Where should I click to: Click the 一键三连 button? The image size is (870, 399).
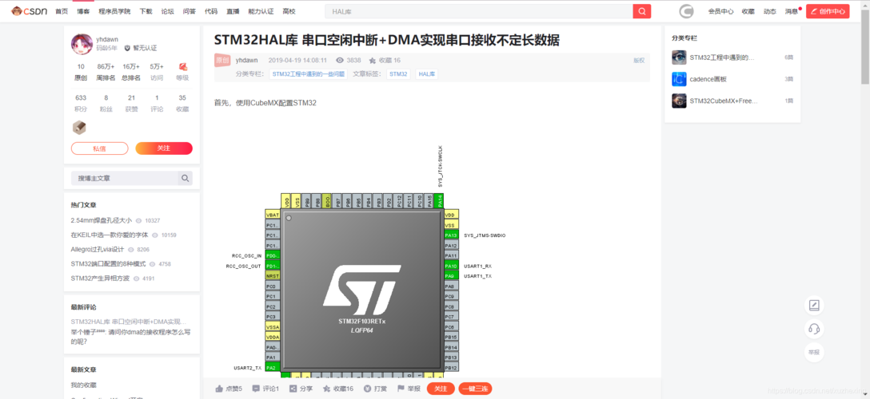pyautogui.click(x=475, y=389)
